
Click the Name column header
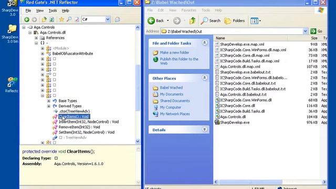[x=250, y=38]
